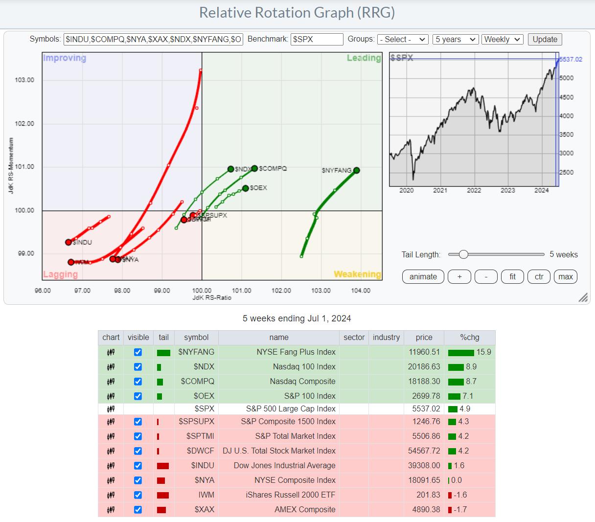This screenshot has width=595, height=522.
Task: Click the chart icon beside $SPX row
Action: coord(111,409)
